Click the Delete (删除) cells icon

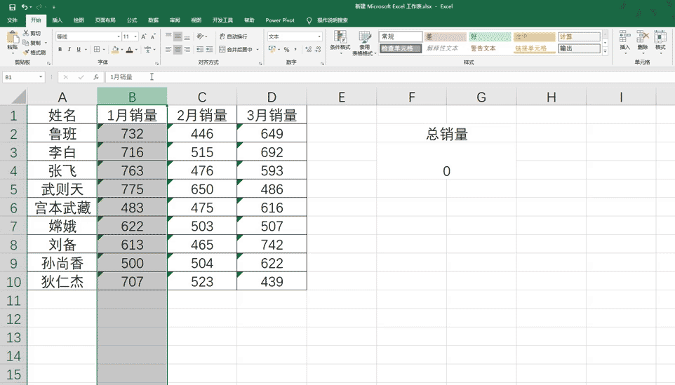pos(643,41)
